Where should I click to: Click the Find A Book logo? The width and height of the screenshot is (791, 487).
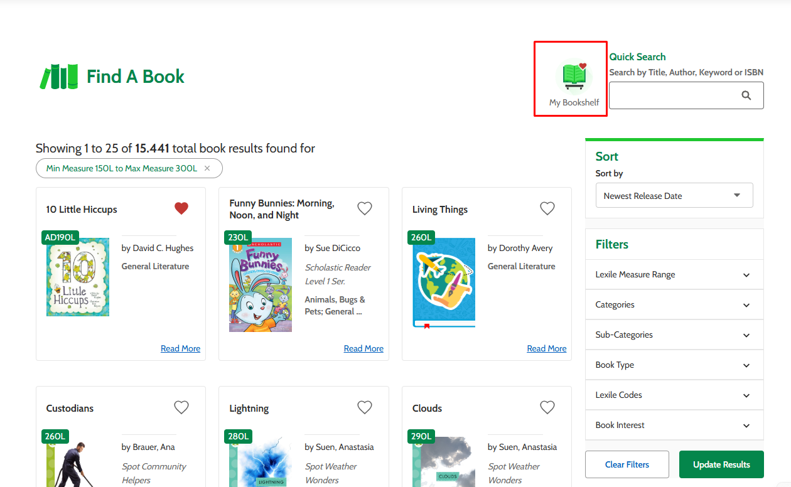[112, 77]
